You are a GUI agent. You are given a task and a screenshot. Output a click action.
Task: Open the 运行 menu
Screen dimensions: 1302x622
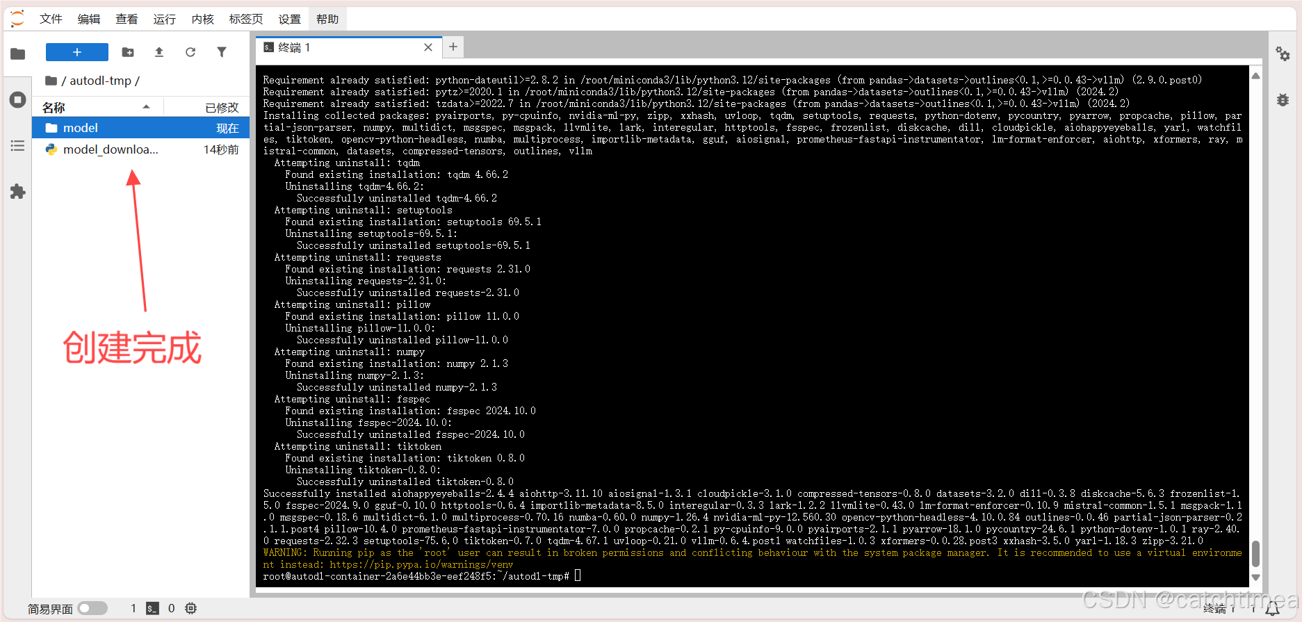pos(164,19)
